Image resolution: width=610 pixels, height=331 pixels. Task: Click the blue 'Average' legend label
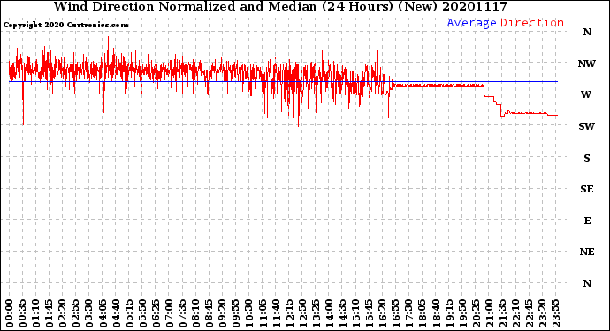[471, 23]
